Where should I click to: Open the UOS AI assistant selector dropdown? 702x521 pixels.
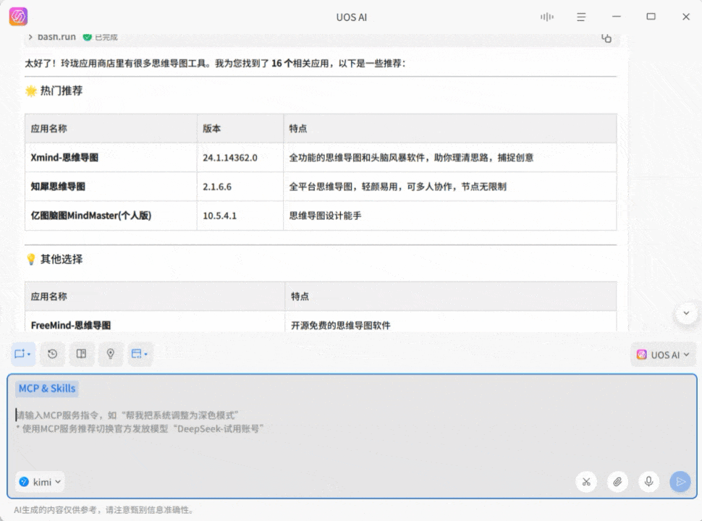[x=663, y=355]
